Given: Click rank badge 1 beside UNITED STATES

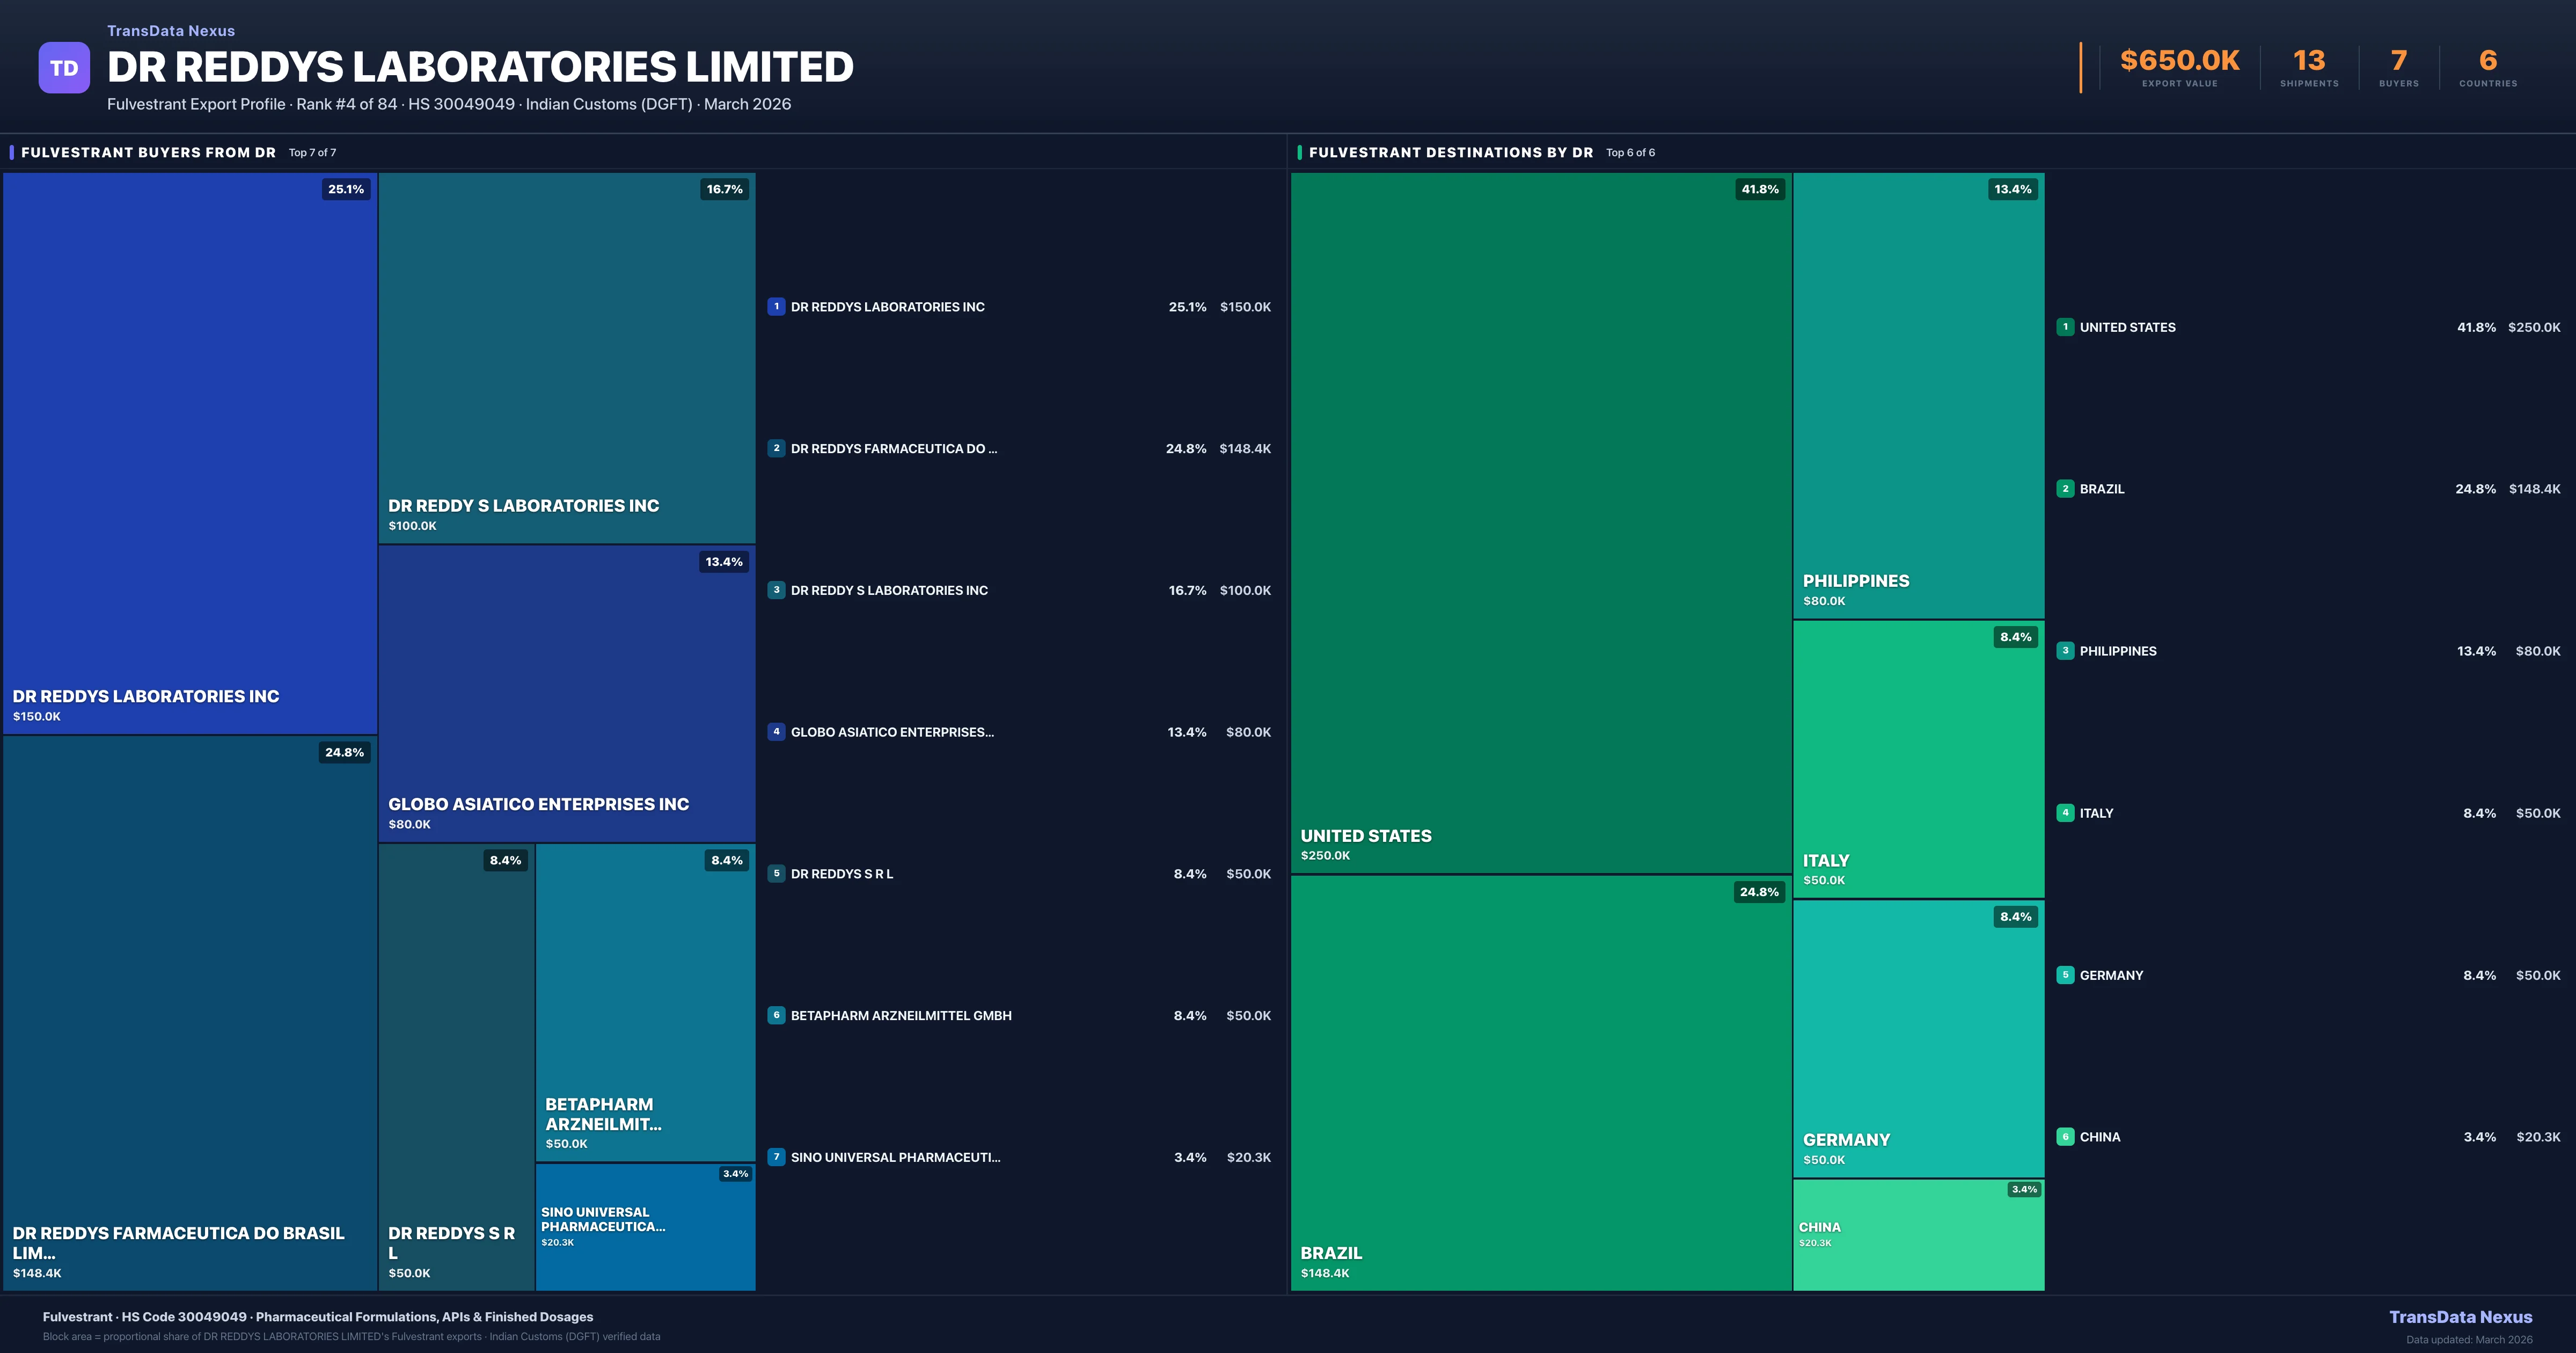Looking at the screenshot, I should point(2065,327).
